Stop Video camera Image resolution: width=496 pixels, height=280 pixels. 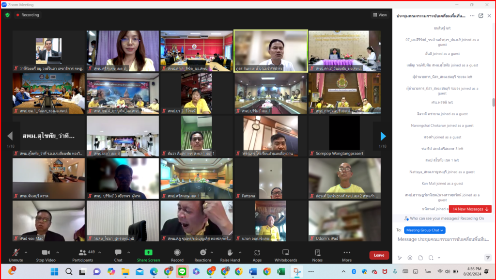46,255
